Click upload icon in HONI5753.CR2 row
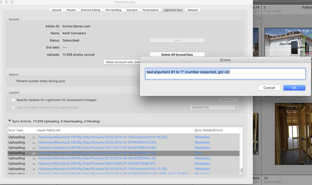This screenshot has width=312, height=185. coord(34,143)
